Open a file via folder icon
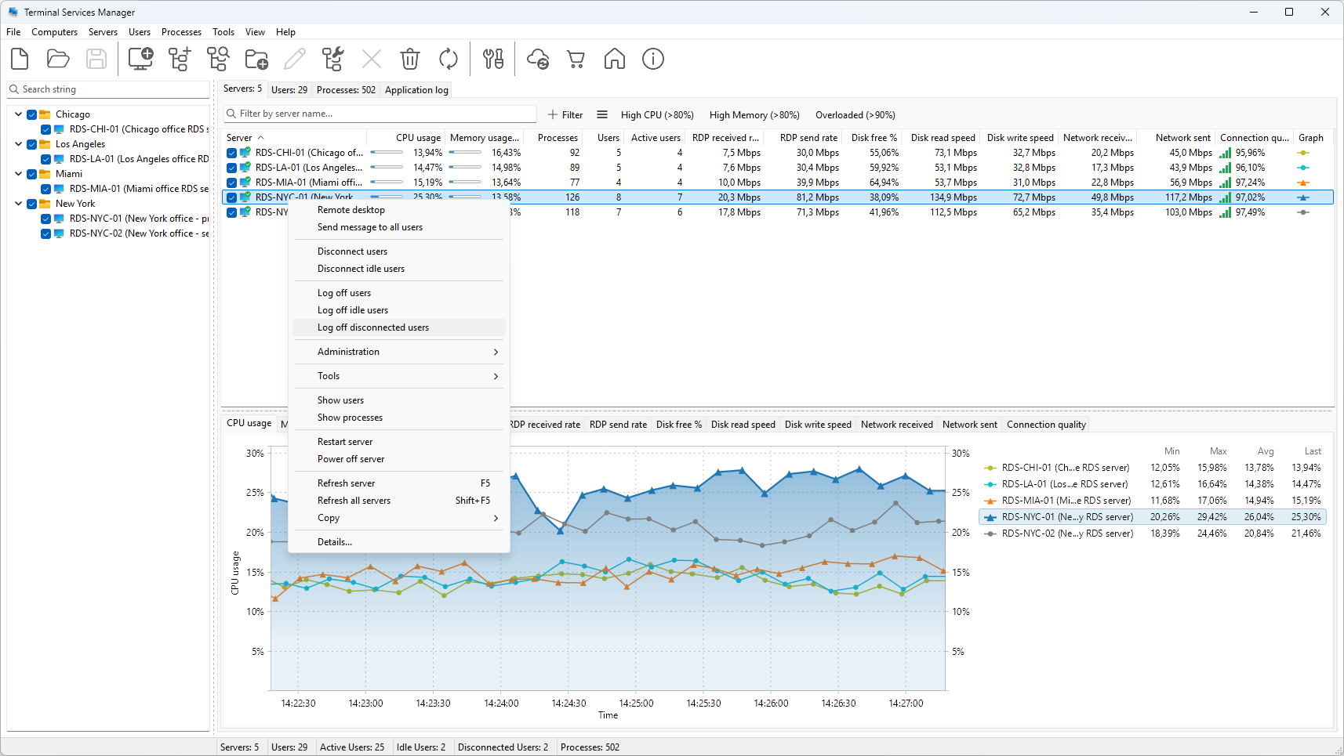This screenshot has width=1344, height=756. pos(58,59)
